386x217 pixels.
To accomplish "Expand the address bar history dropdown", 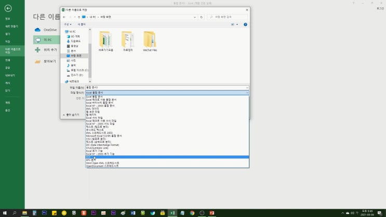I will coord(195,17).
